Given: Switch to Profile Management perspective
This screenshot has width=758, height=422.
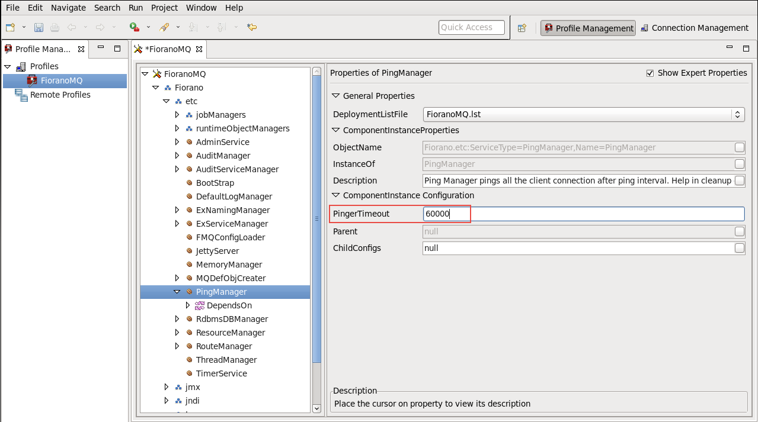Looking at the screenshot, I should coord(588,28).
